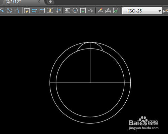Open the Dimension Space tool
The height and width of the screenshot is (134, 168).
pyautogui.click(x=50, y=11)
